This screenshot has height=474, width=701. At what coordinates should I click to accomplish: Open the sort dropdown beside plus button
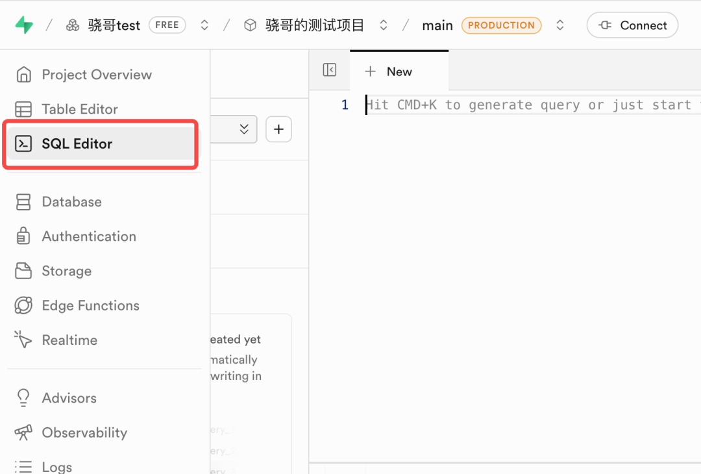point(243,129)
